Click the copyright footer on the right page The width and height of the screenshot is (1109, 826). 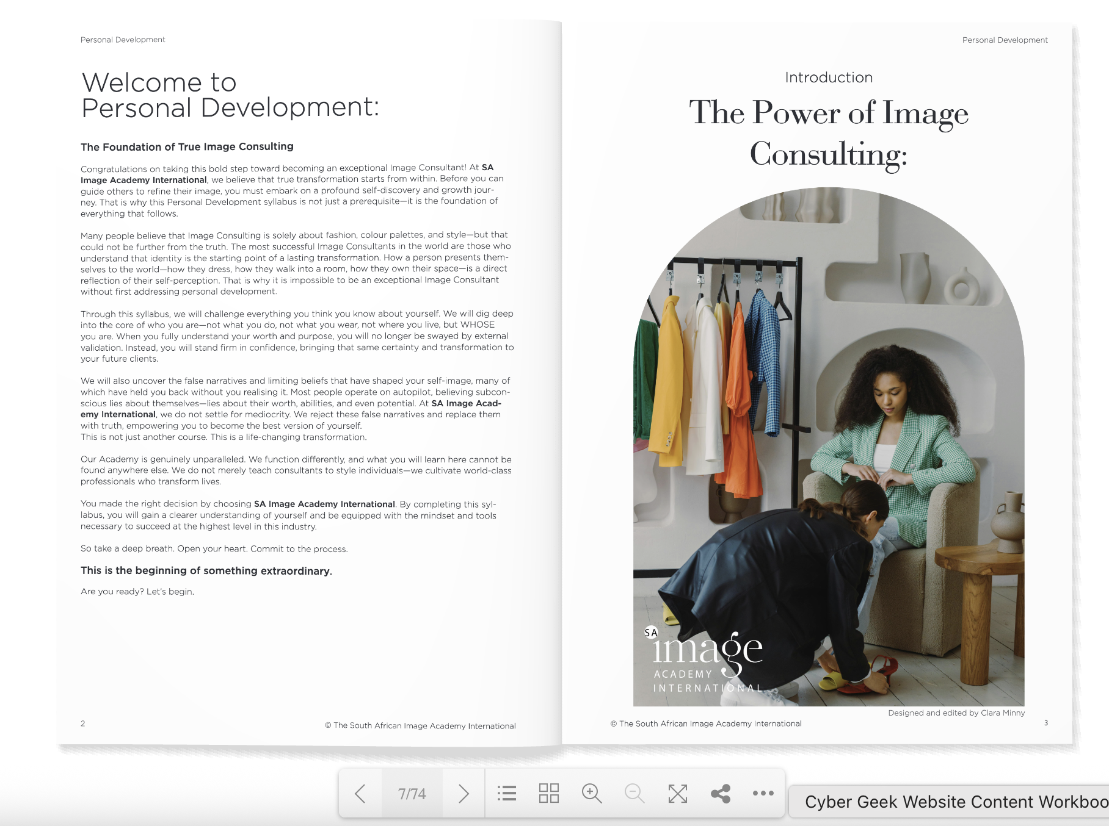tap(706, 724)
